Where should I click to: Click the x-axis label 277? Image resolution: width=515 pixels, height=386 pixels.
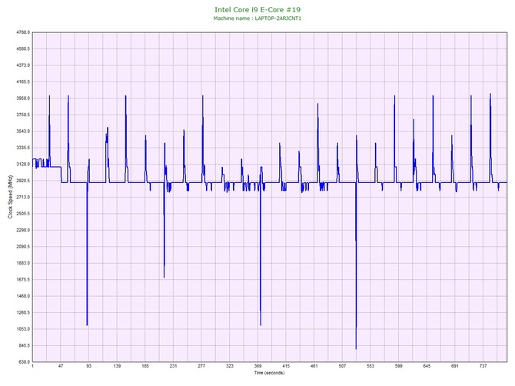(201, 366)
